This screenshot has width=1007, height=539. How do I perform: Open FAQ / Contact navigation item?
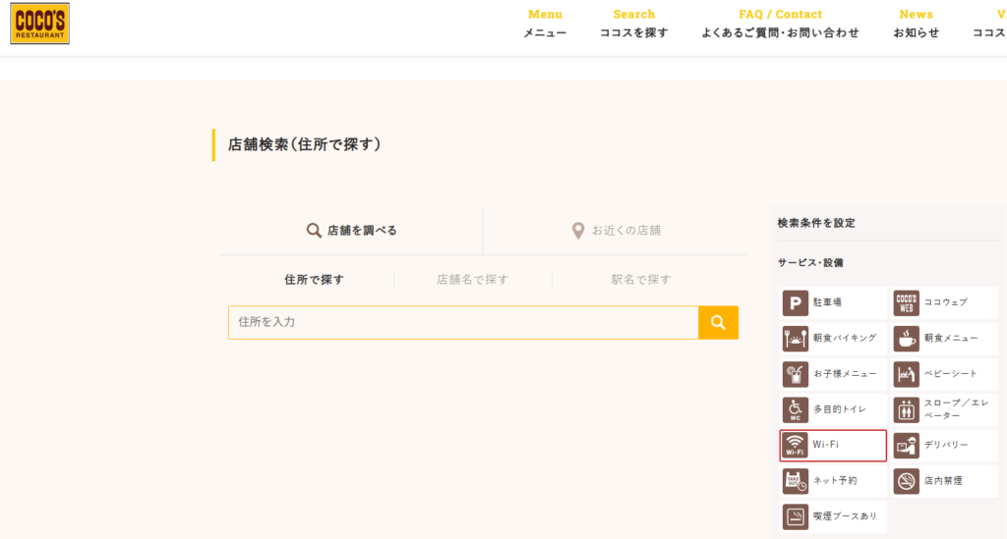tap(780, 24)
